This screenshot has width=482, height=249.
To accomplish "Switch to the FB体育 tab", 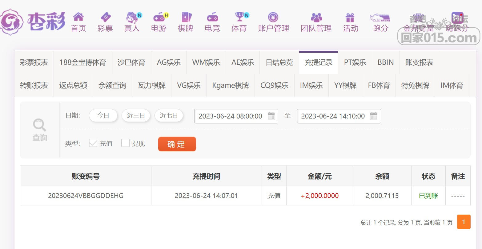I will [379, 85].
